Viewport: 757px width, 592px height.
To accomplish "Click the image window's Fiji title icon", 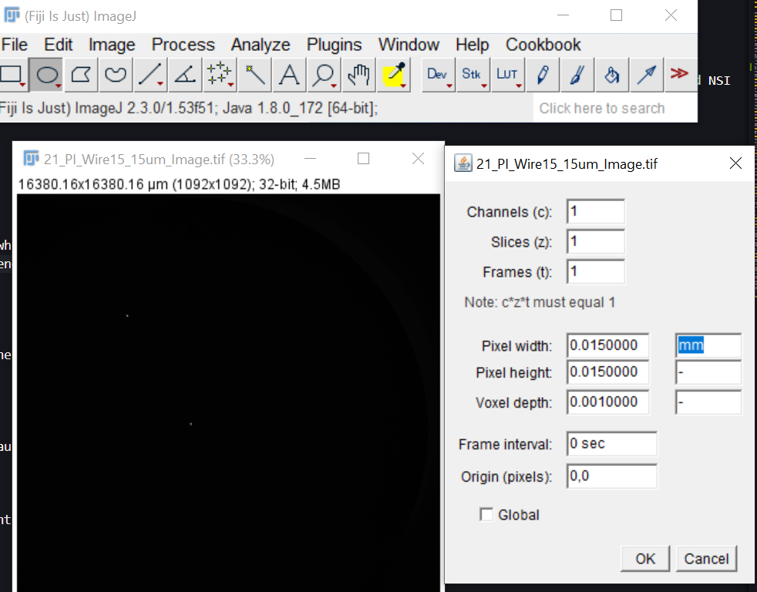I will (31, 158).
